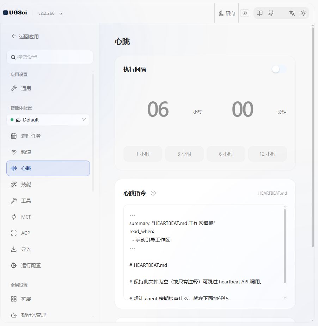
Task: Enable the 执行间隔 toggle switch
Action: point(279,69)
